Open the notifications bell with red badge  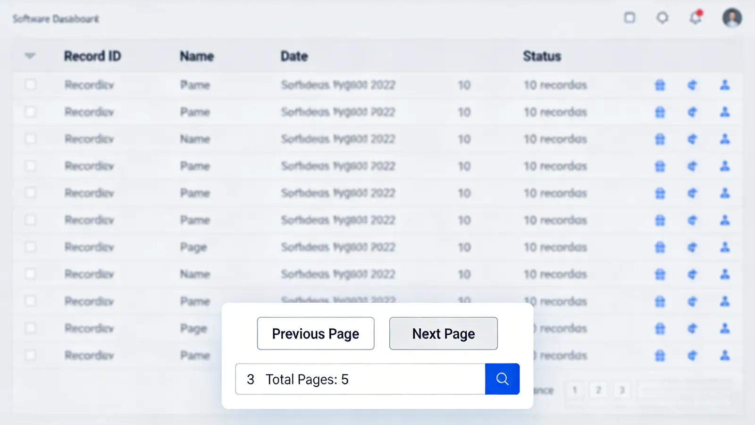pos(695,18)
